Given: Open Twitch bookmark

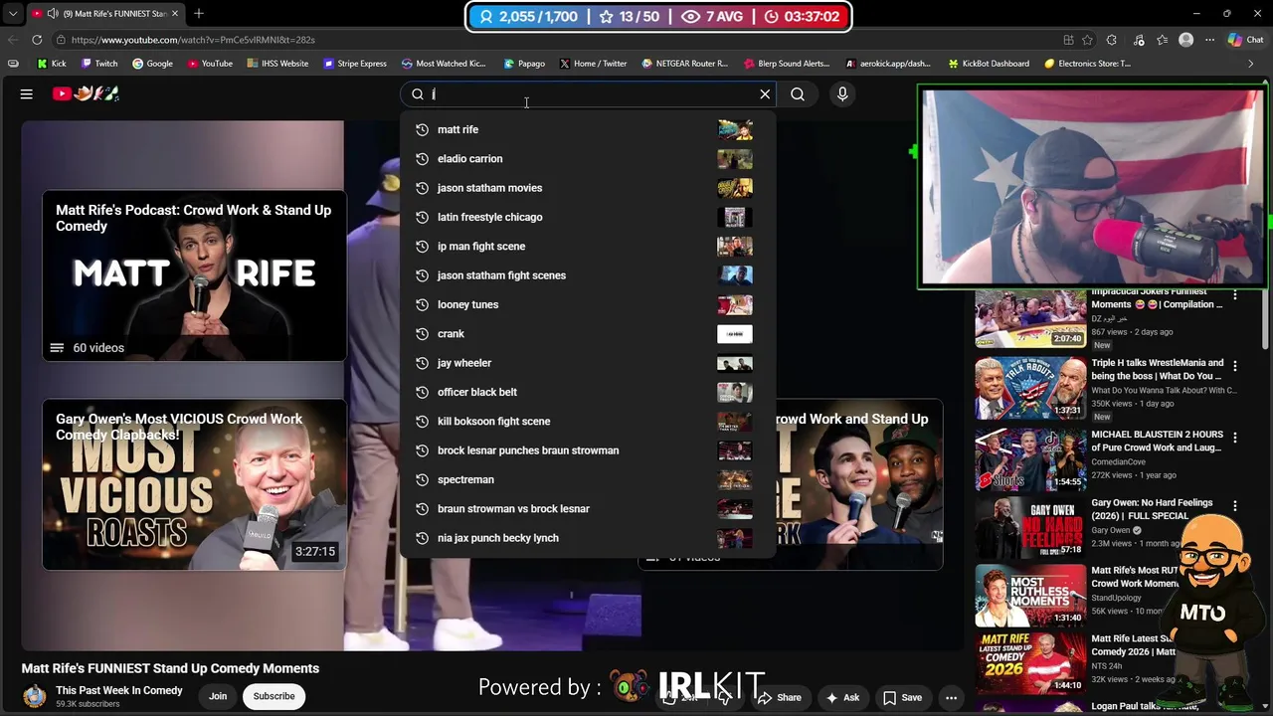Looking at the screenshot, I should (x=99, y=64).
